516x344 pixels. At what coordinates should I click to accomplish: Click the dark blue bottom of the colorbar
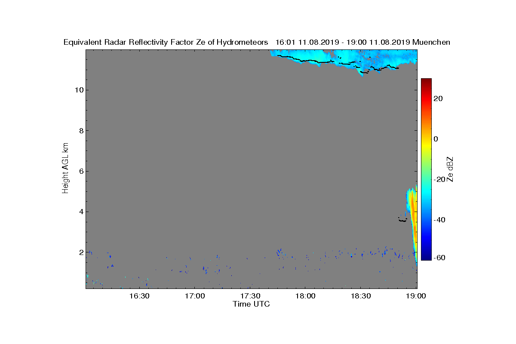[426, 257]
